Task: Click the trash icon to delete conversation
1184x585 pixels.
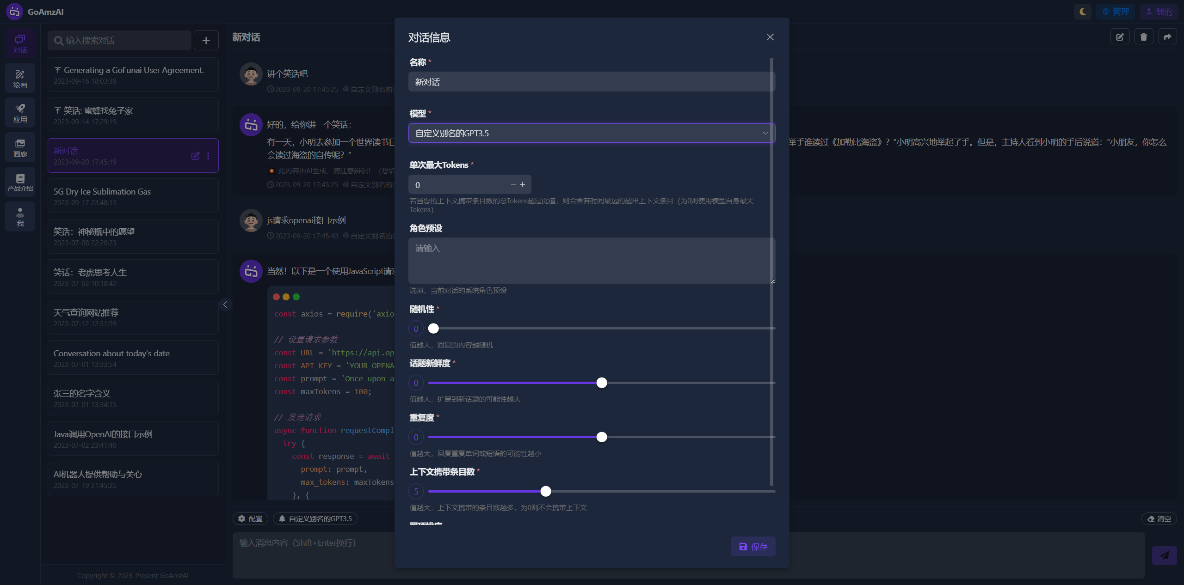Action: [1144, 37]
